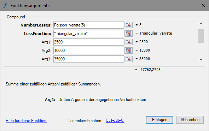Click the scroll down arrow of arguments list
The image size is (209, 131).
point(201,60)
